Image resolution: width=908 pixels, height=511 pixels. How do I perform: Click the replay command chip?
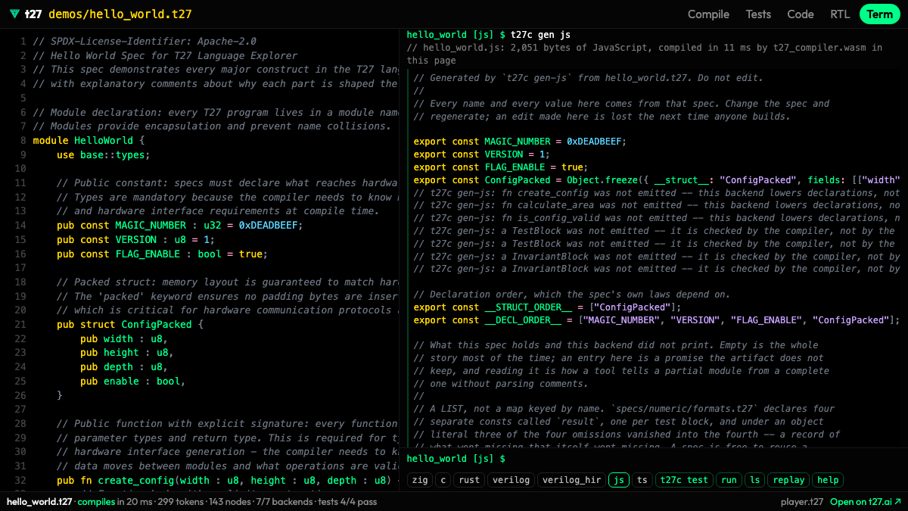(788, 480)
